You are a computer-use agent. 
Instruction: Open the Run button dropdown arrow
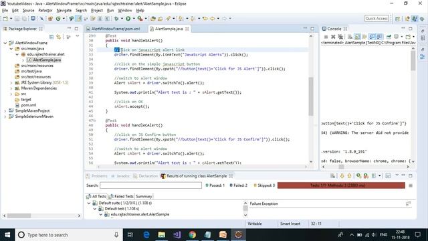coord(134,19)
